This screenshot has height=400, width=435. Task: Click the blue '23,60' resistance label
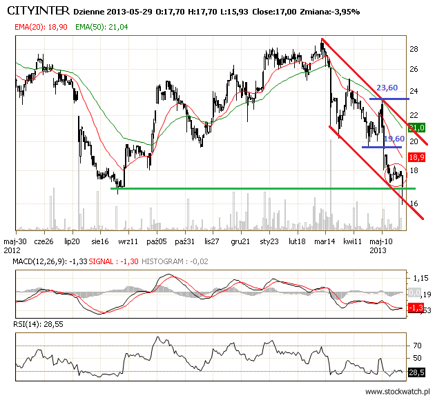click(387, 88)
